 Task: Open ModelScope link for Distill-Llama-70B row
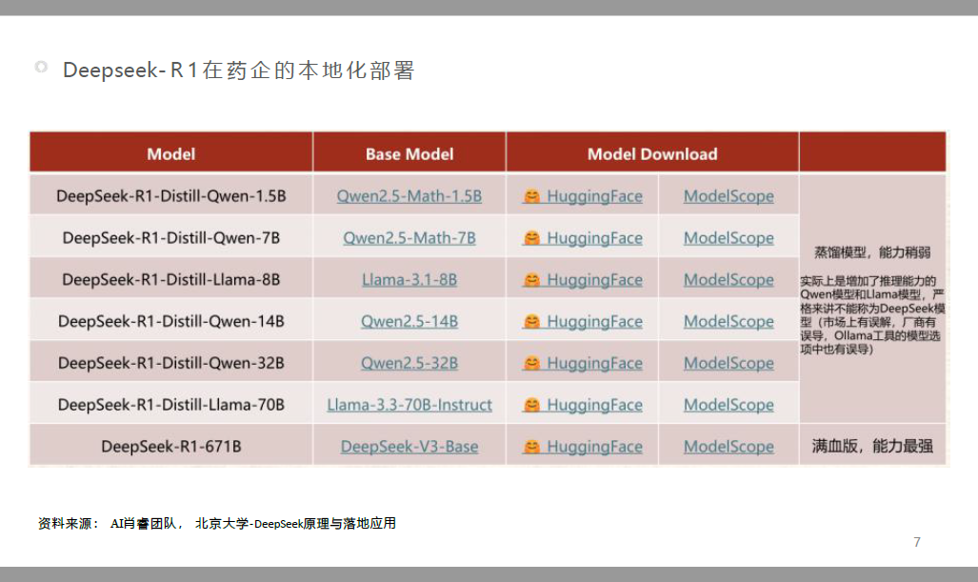729,405
